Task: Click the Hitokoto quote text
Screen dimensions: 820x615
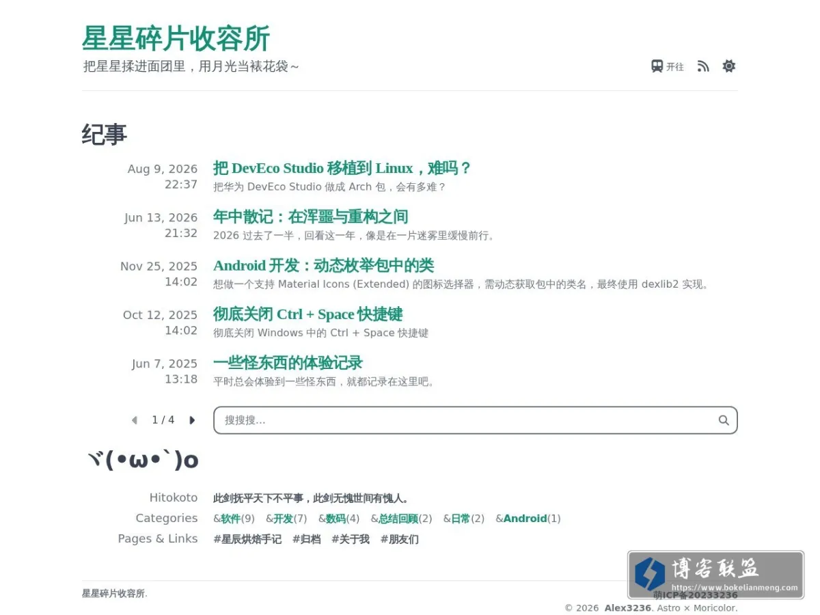Action: point(311,498)
